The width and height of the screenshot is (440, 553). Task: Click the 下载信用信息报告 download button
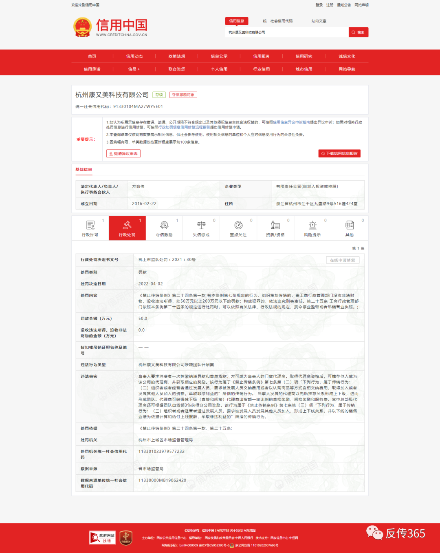[339, 153]
